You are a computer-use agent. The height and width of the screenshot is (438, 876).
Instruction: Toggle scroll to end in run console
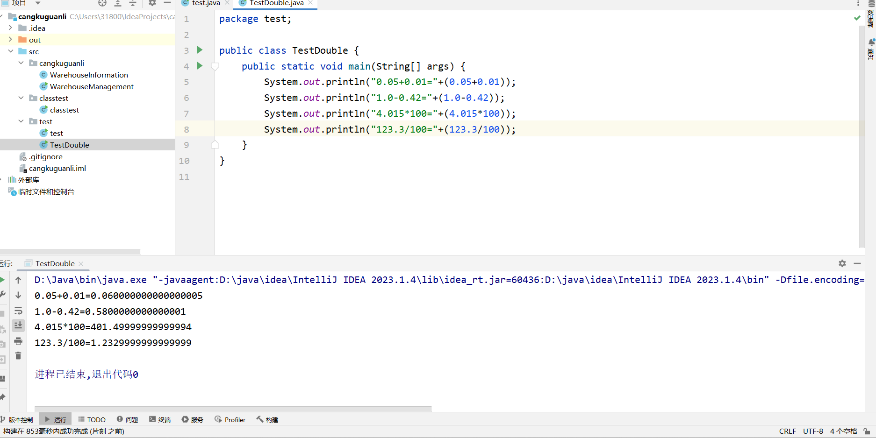18,325
